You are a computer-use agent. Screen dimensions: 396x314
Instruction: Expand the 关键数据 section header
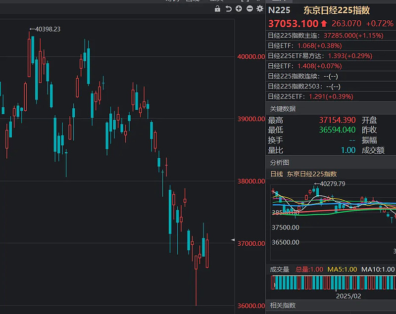tap(282, 109)
